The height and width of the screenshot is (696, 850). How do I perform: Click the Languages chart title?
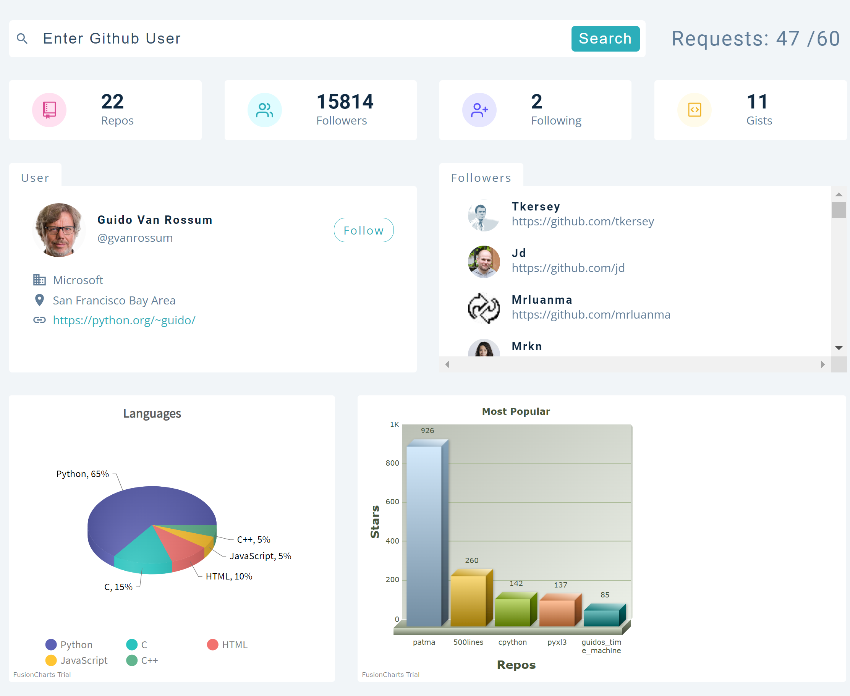152,413
